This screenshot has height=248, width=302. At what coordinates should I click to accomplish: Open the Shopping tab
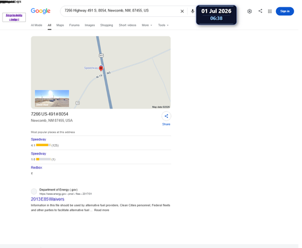[106, 25]
